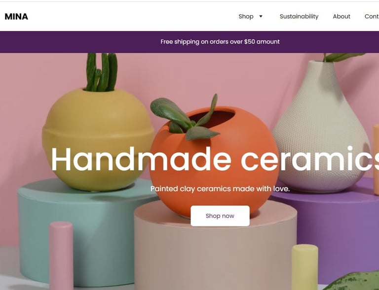Click the orange pot's succulent leaves
Viewport: 379px width, 290px height.
coord(185,118)
